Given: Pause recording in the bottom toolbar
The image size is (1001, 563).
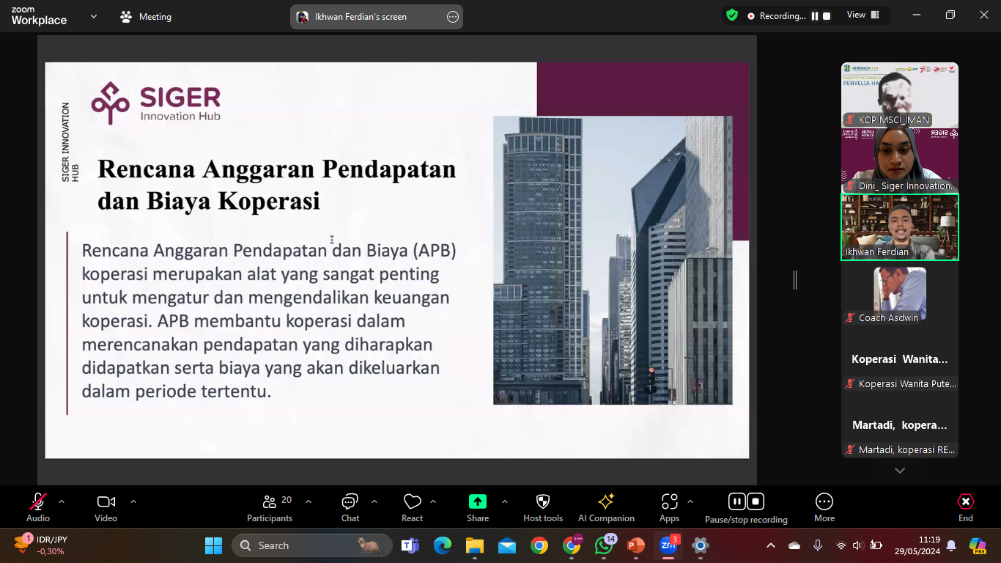Looking at the screenshot, I should tap(736, 501).
